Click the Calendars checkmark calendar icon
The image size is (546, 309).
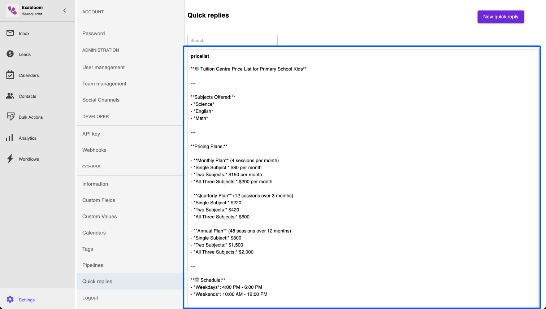pyautogui.click(x=10, y=75)
